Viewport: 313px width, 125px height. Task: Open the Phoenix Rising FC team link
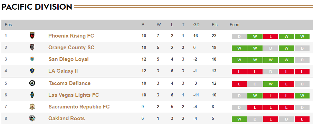[x=71, y=36]
